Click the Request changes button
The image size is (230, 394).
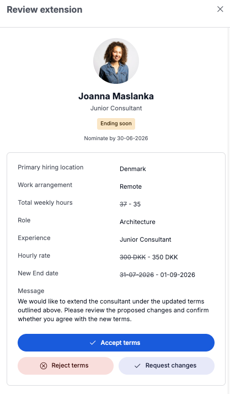point(167,366)
